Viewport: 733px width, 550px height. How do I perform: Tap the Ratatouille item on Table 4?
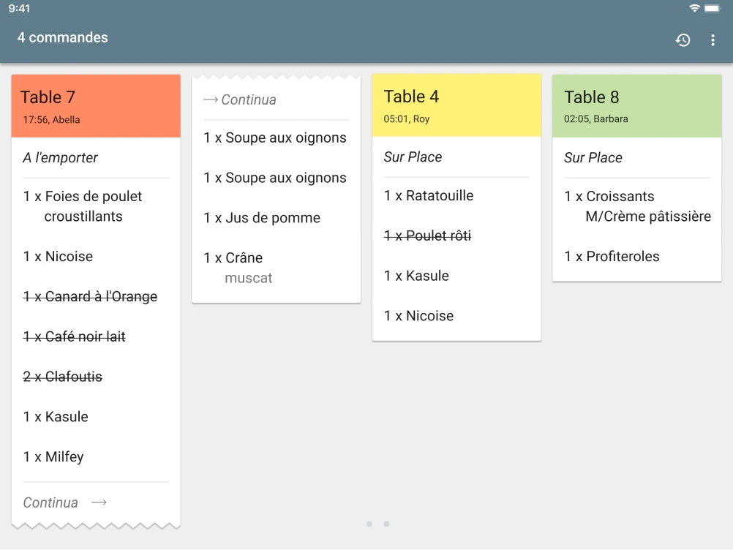pos(429,196)
